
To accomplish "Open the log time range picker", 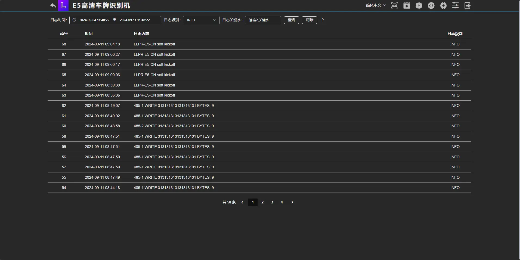I will pos(115,20).
